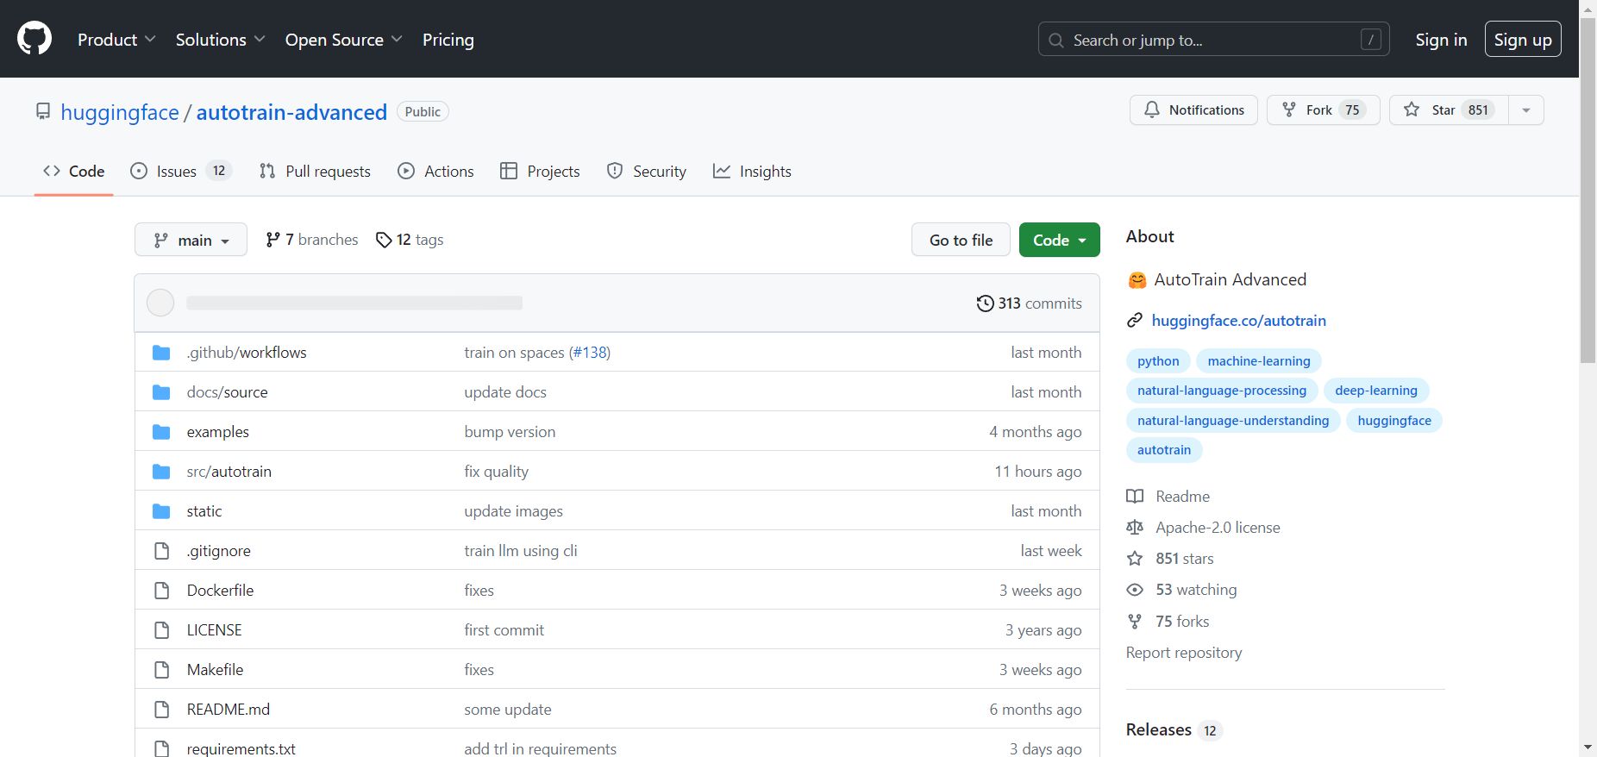Click the 'fix quality' commit message
This screenshot has width=1597, height=757.
click(497, 471)
